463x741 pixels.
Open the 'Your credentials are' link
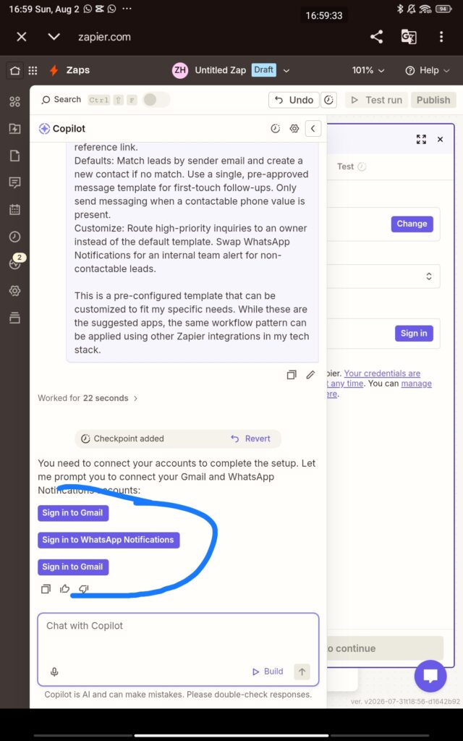click(x=382, y=373)
